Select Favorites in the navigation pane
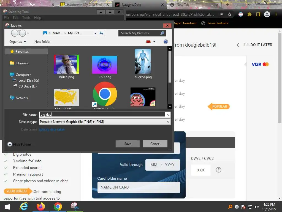 click(x=22, y=52)
